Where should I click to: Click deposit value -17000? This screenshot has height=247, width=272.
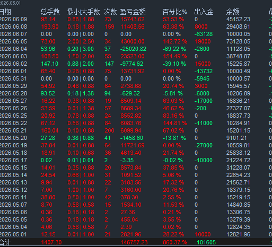point(204,101)
